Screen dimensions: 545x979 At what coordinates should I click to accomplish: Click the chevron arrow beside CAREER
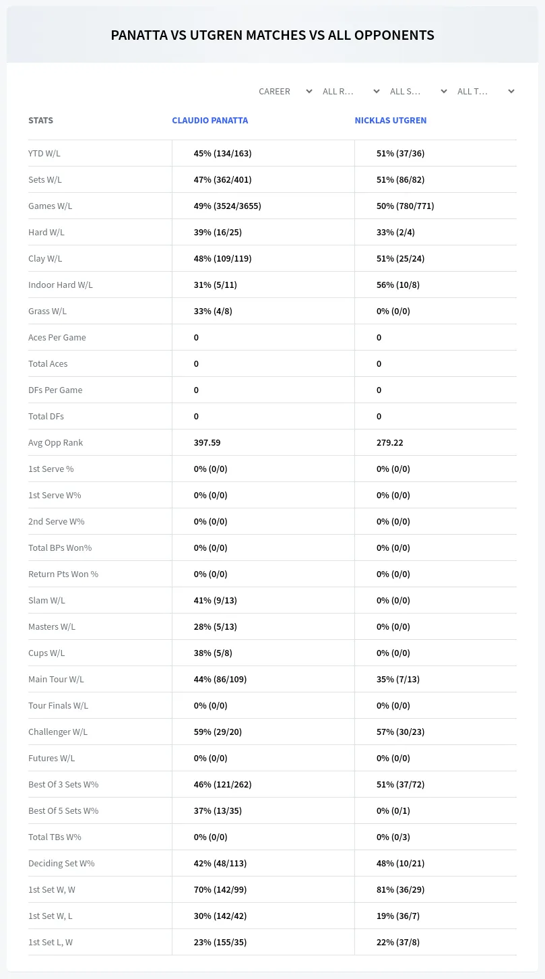(x=309, y=91)
